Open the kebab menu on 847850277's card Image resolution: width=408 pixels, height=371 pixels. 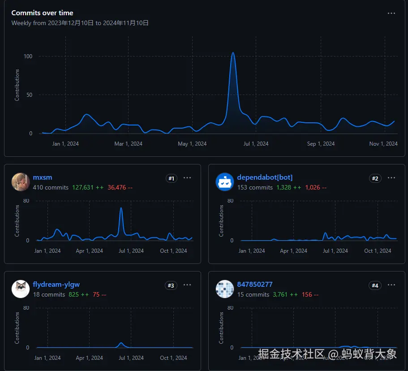[391, 285]
